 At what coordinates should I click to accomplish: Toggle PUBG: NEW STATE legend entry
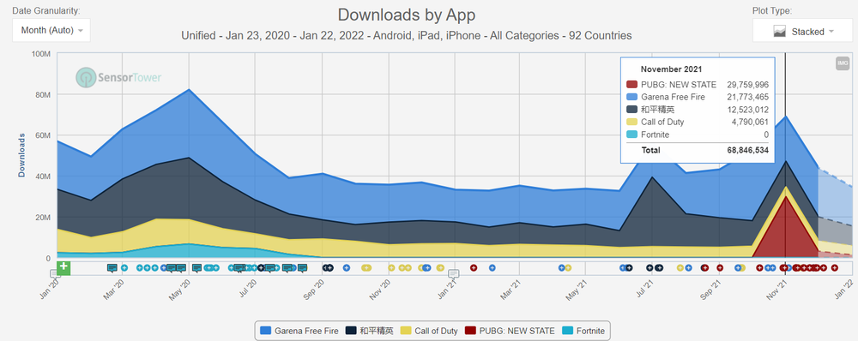pyautogui.click(x=510, y=331)
